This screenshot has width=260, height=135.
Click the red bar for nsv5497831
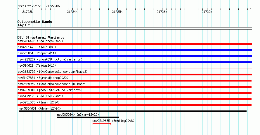tap(134, 81)
